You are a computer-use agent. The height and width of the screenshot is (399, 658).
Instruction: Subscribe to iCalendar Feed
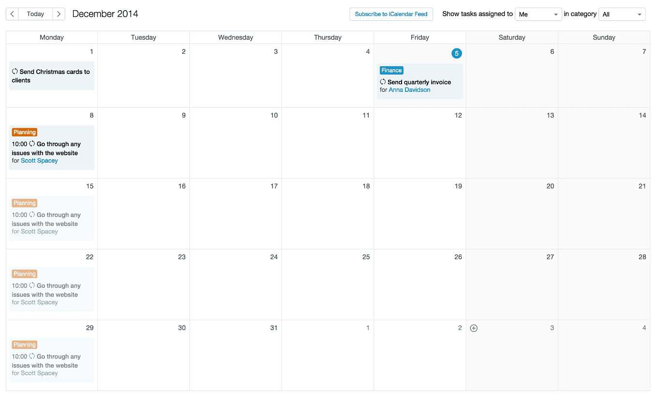click(391, 14)
